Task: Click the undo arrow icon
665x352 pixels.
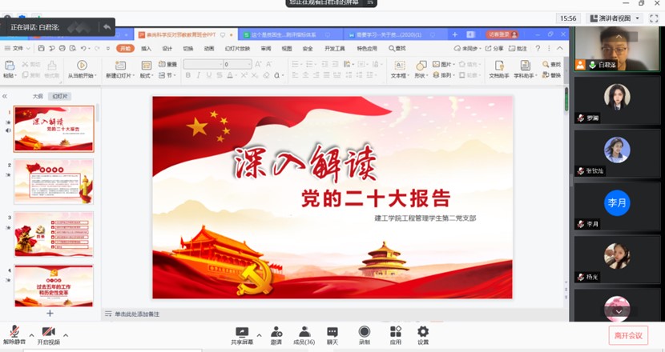Action: click(x=83, y=48)
